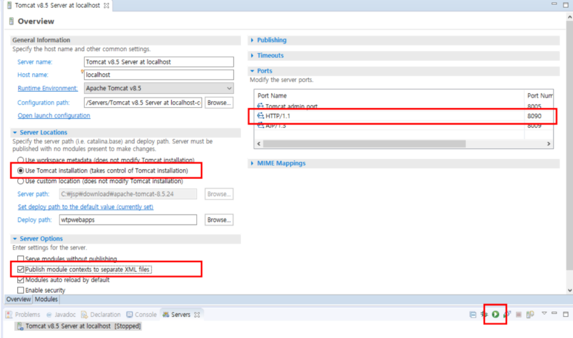Click the Port Name column header

tap(389, 96)
